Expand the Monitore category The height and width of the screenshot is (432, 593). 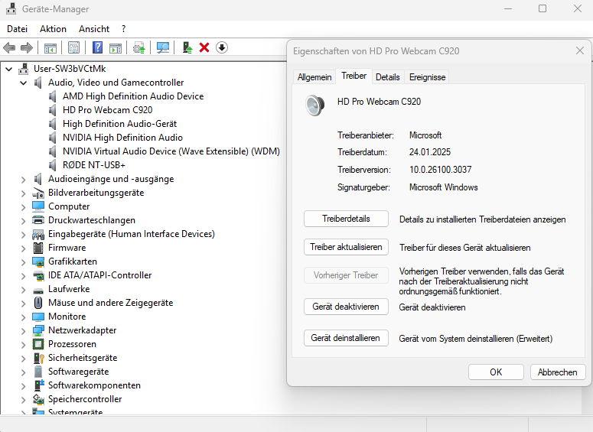[x=24, y=317]
